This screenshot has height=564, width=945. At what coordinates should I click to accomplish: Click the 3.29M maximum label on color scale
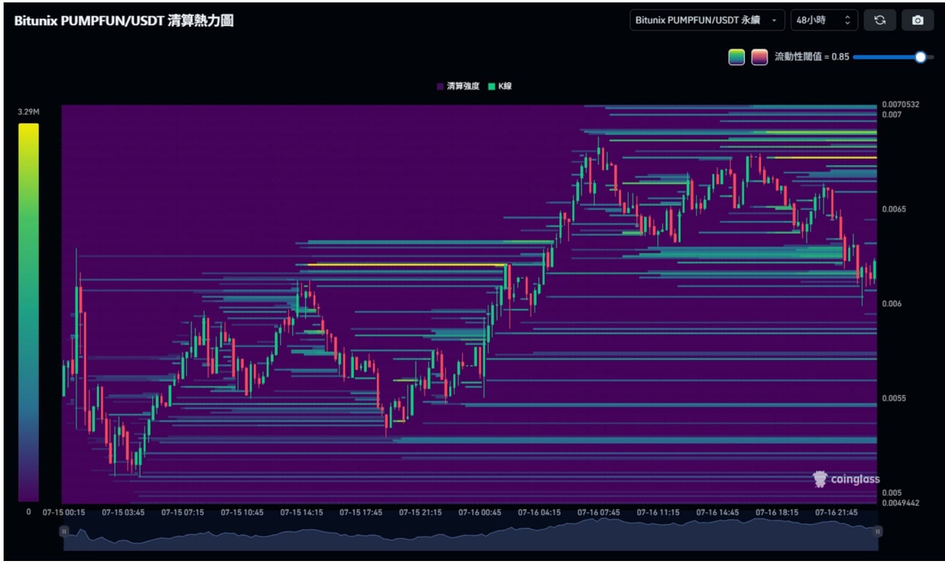click(28, 112)
